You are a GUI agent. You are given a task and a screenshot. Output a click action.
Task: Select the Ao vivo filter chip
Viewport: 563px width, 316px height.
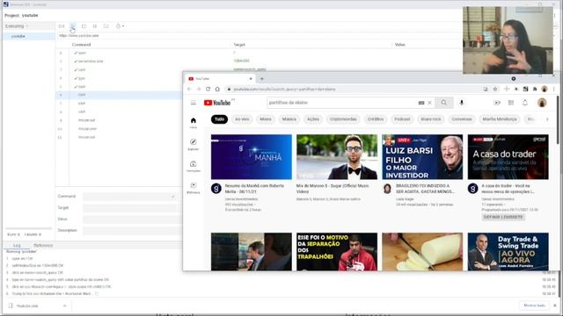242,119
